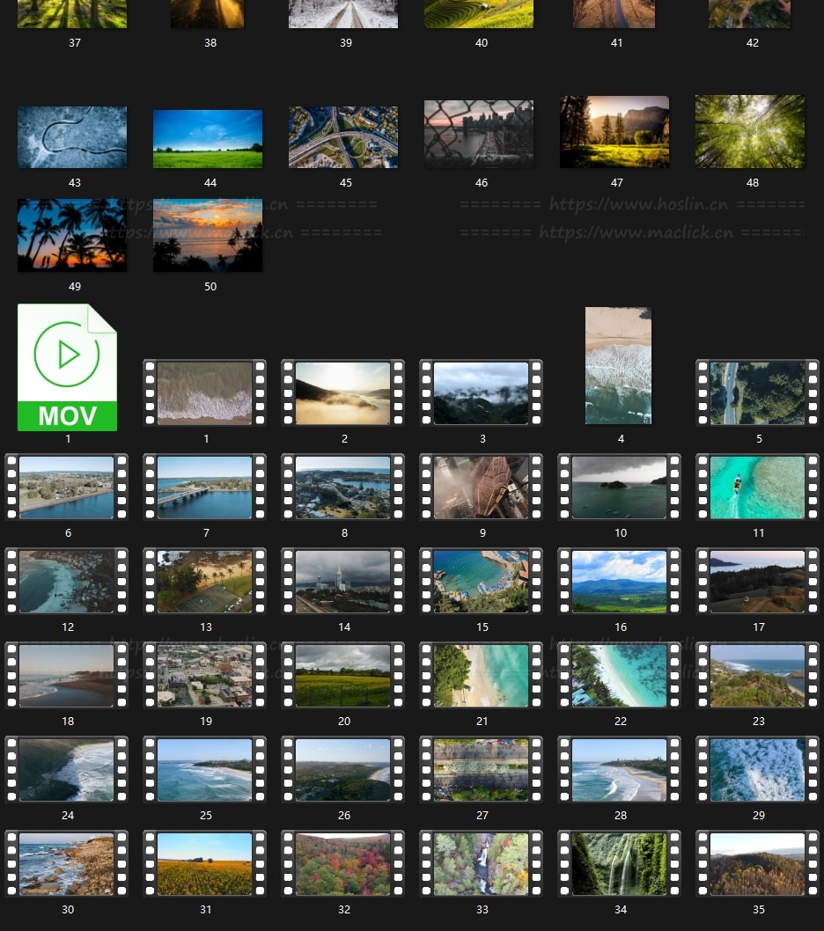This screenshot has height=931, width=824.
Task: Select video 26 forested coast aerial
Action: [x=342, y=769]
